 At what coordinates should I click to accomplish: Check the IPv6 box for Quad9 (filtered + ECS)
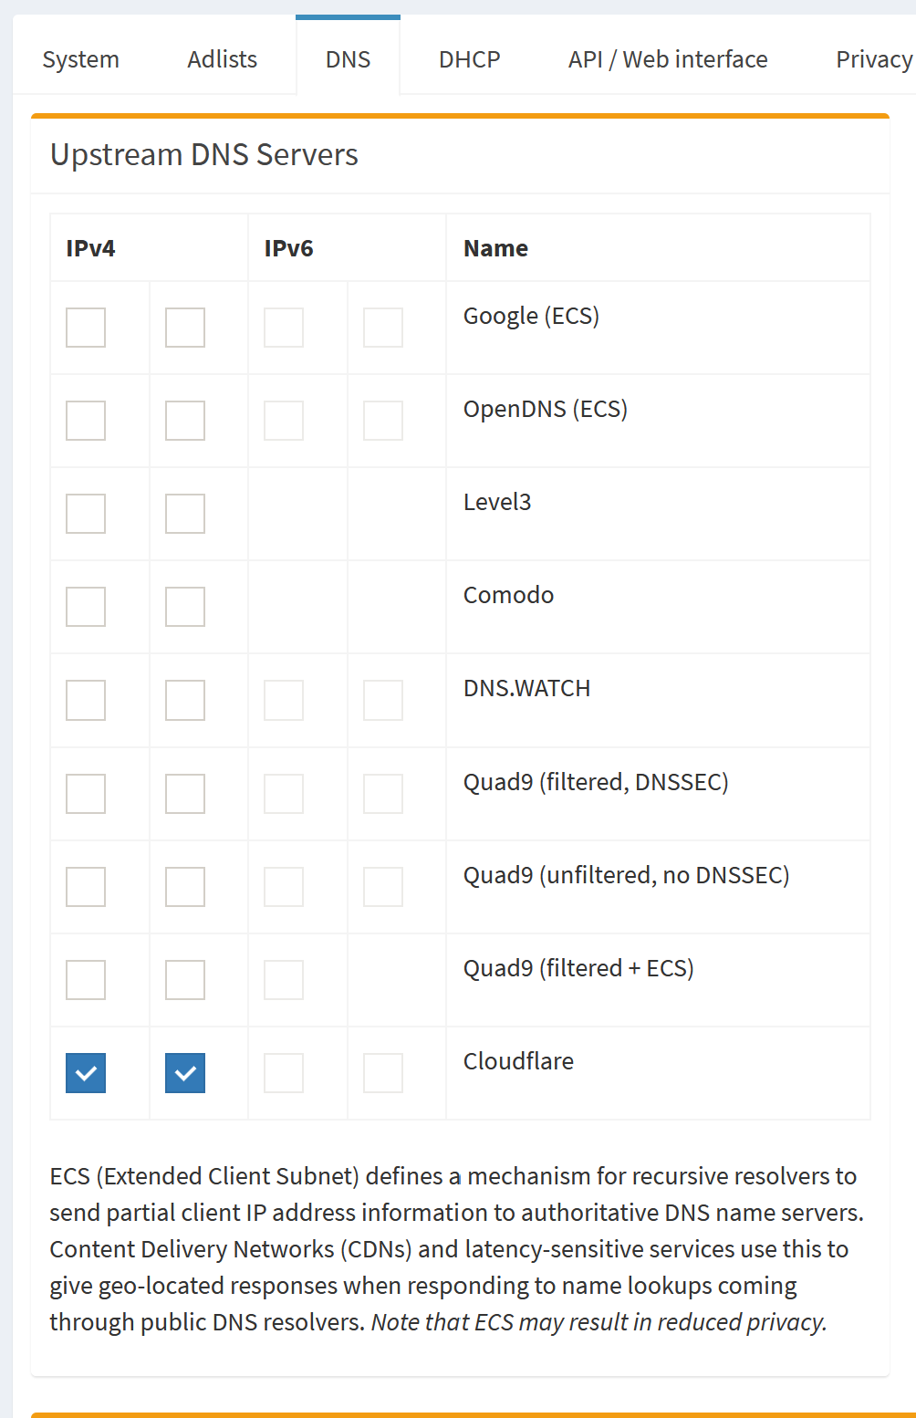pyautogui.click(x=284, y=980)
